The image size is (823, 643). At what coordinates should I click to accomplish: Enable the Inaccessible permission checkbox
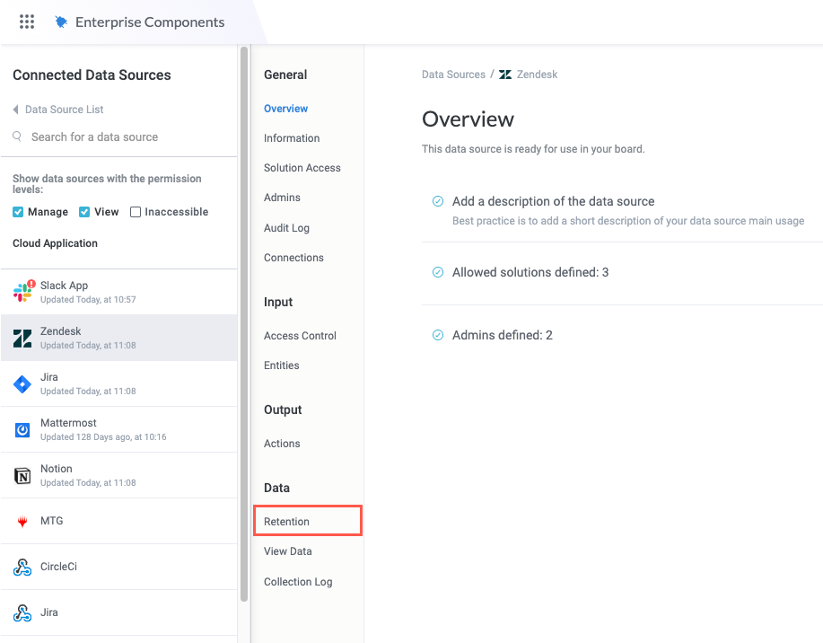point(136,212)
